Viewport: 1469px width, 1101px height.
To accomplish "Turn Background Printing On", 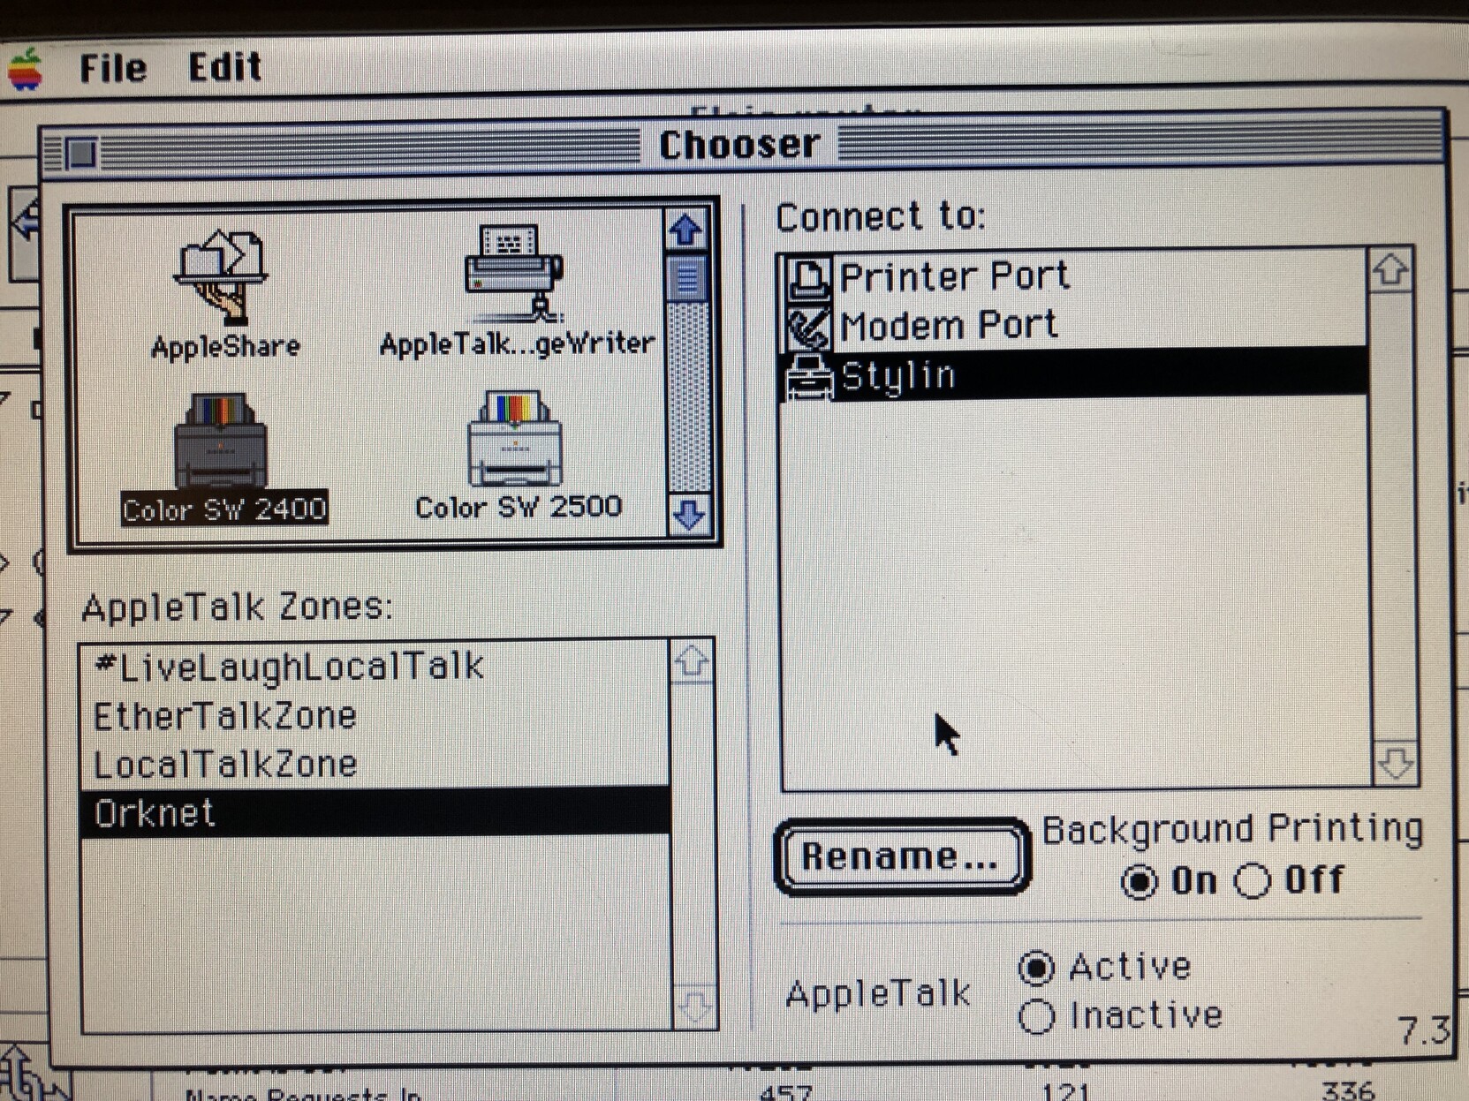I will 1168,880.
